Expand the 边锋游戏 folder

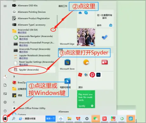click(19, 89)
